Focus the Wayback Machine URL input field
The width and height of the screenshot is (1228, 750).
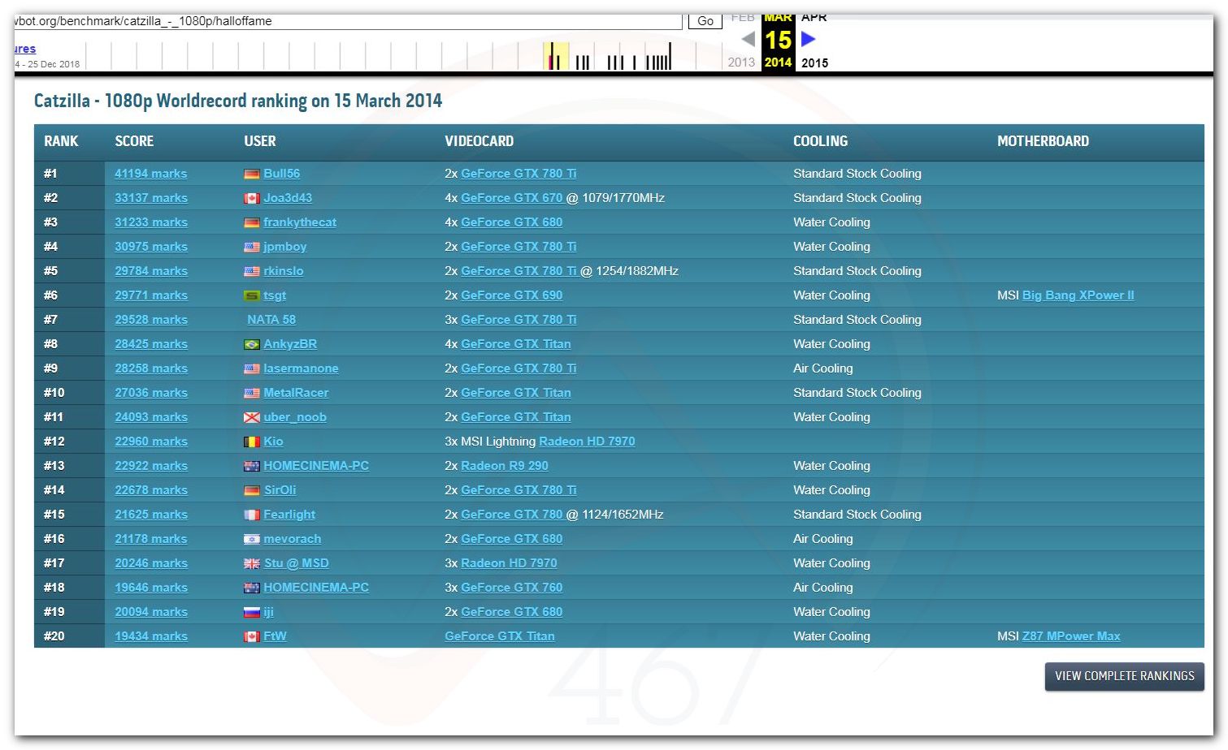point(349,21)
